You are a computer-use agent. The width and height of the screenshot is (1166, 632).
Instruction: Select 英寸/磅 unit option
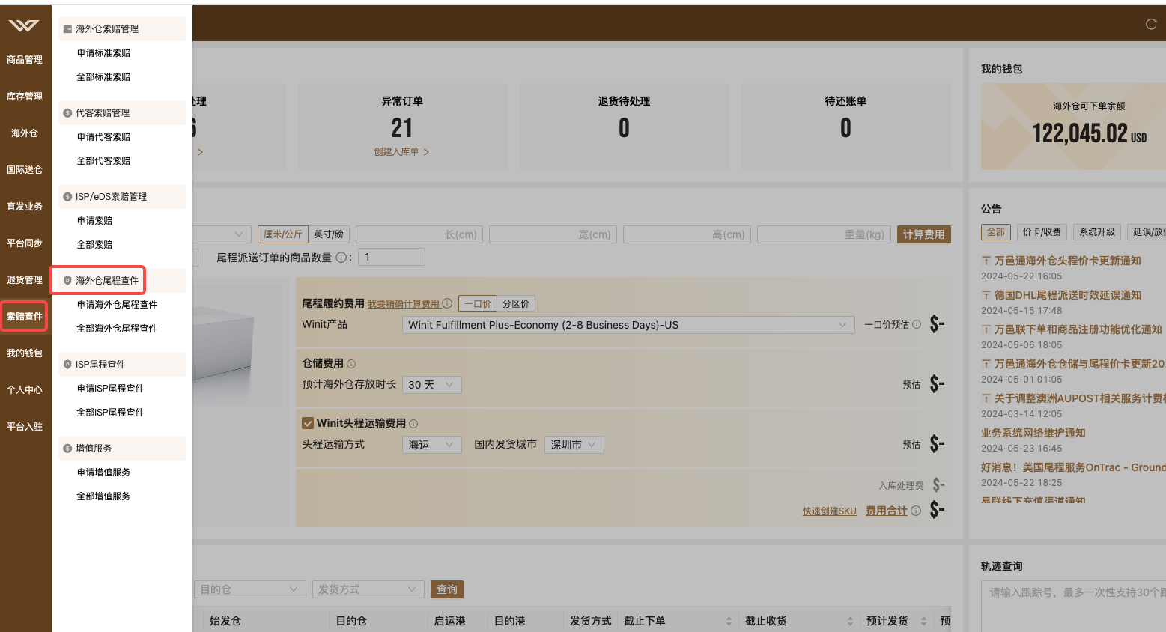(x=329, y=234)
